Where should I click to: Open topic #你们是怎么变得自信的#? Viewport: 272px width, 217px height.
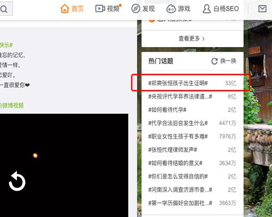tap(178, 176)
